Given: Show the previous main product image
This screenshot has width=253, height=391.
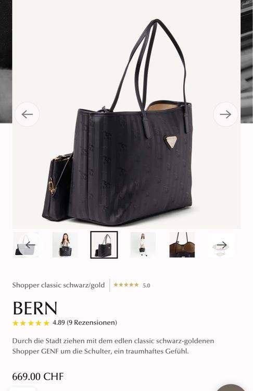Looking at the screenshot, I should click(x=27, y=115).
